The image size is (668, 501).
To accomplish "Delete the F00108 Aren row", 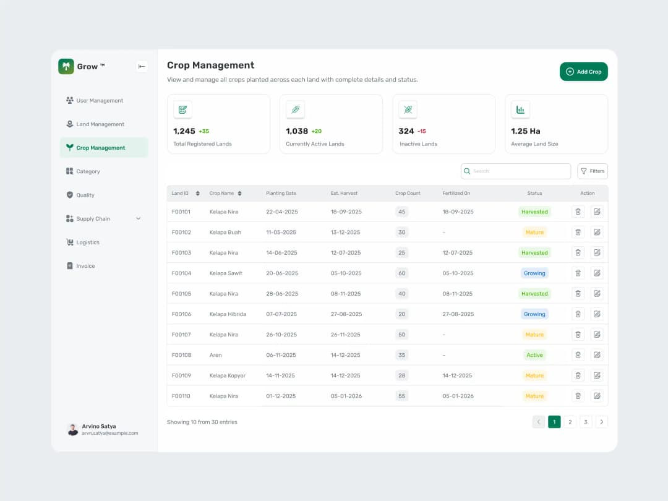I will pyautogui.click(x=578, y=355).
